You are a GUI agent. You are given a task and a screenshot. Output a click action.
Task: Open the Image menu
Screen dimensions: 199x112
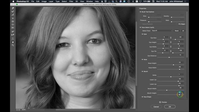44,1
